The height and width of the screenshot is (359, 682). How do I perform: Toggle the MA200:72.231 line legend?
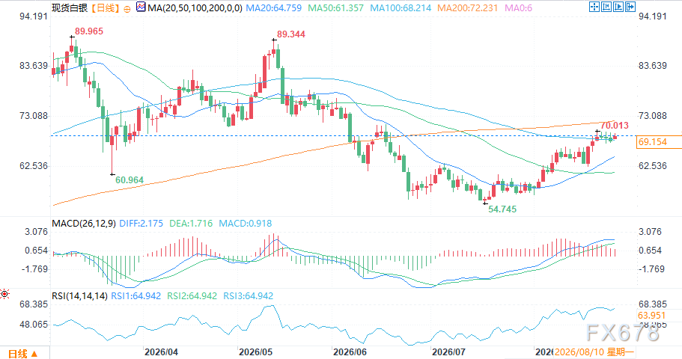pos(468,7)
